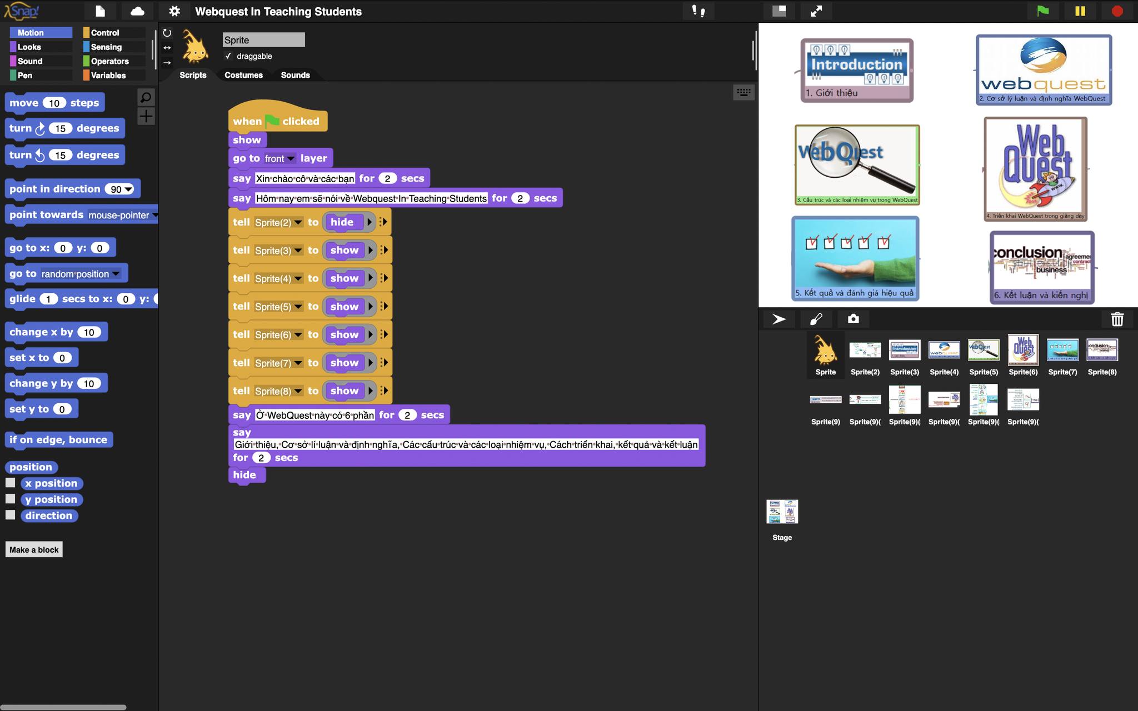Paint a new sprite with the brush icon

[816, 319]
